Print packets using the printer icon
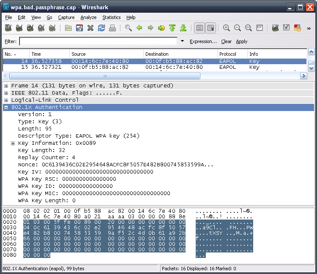 point(112,28)
